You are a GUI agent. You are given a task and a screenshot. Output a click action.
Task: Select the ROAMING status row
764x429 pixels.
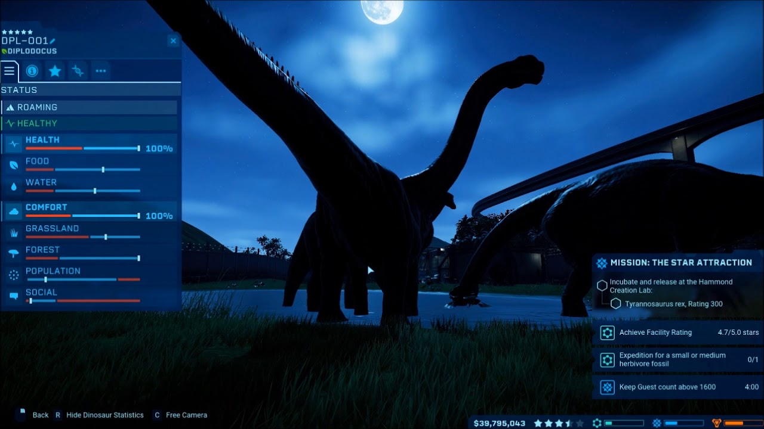[90, 107]
